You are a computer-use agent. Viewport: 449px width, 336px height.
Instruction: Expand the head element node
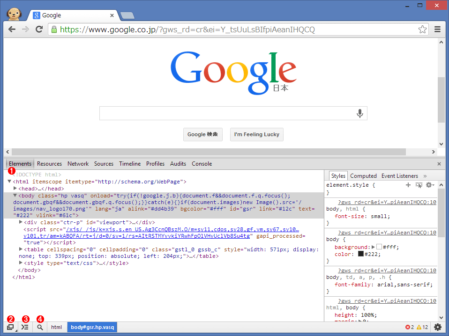15,189
